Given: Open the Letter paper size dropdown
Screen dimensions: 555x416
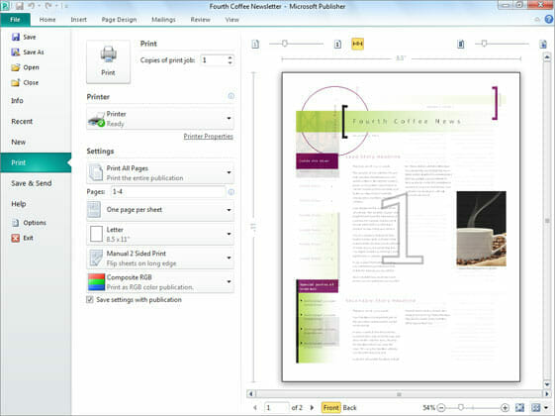Looking at the screenshot, I should click(160, 234).
